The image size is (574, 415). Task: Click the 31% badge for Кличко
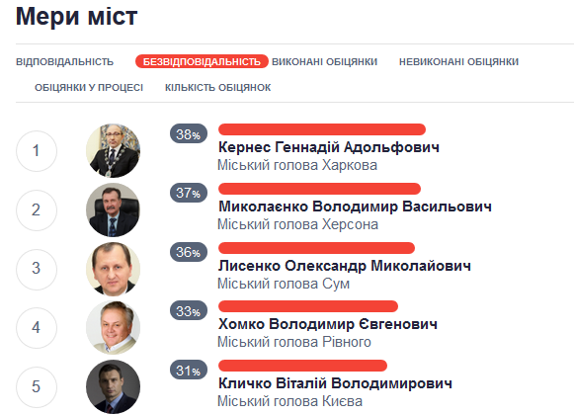189,370
